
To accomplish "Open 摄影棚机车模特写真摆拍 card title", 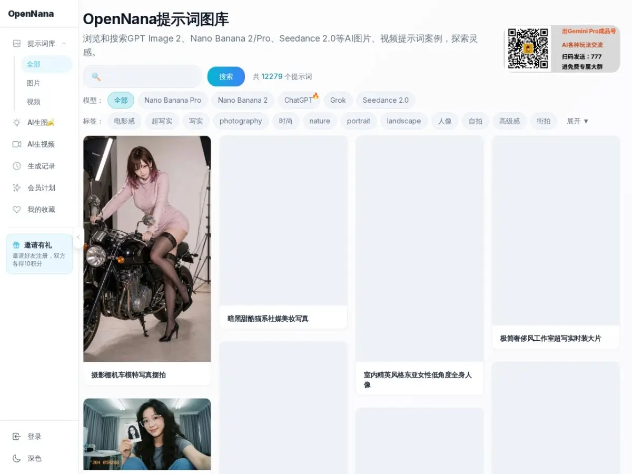I will coord(129,375).
